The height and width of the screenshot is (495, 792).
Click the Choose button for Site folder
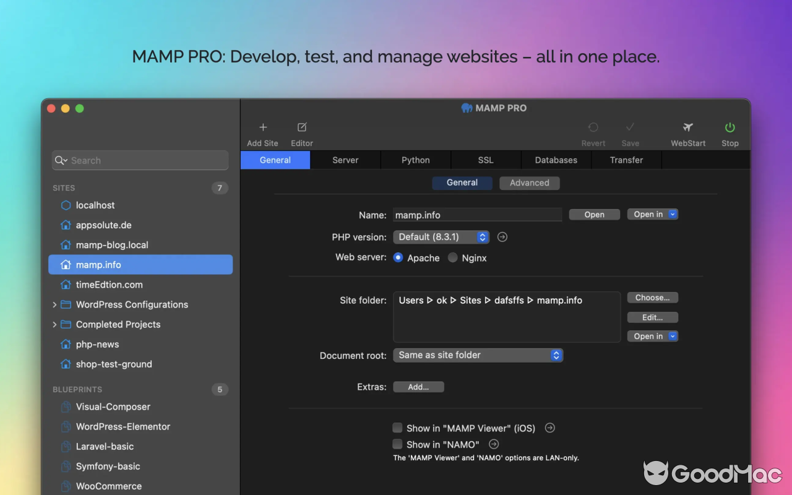[652, 297]
